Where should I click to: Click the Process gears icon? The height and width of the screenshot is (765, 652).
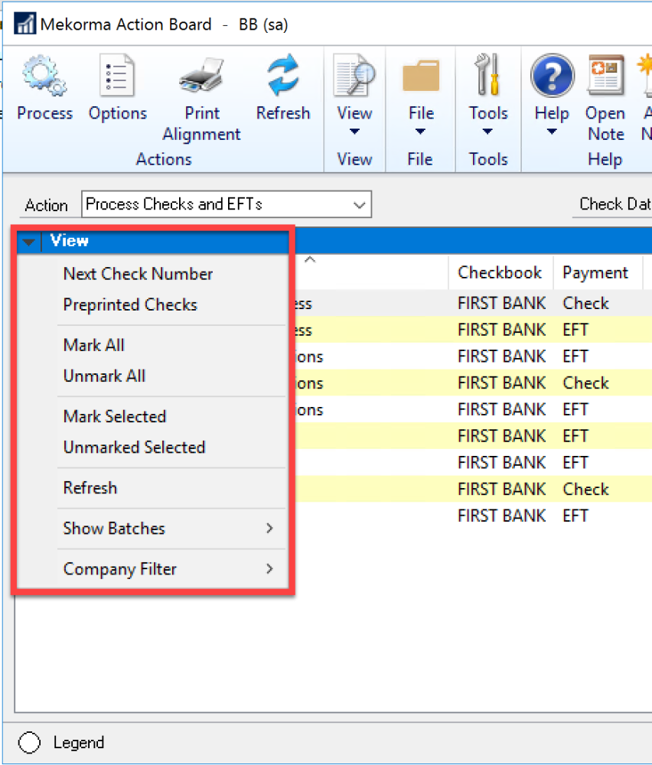pos(44,76)
